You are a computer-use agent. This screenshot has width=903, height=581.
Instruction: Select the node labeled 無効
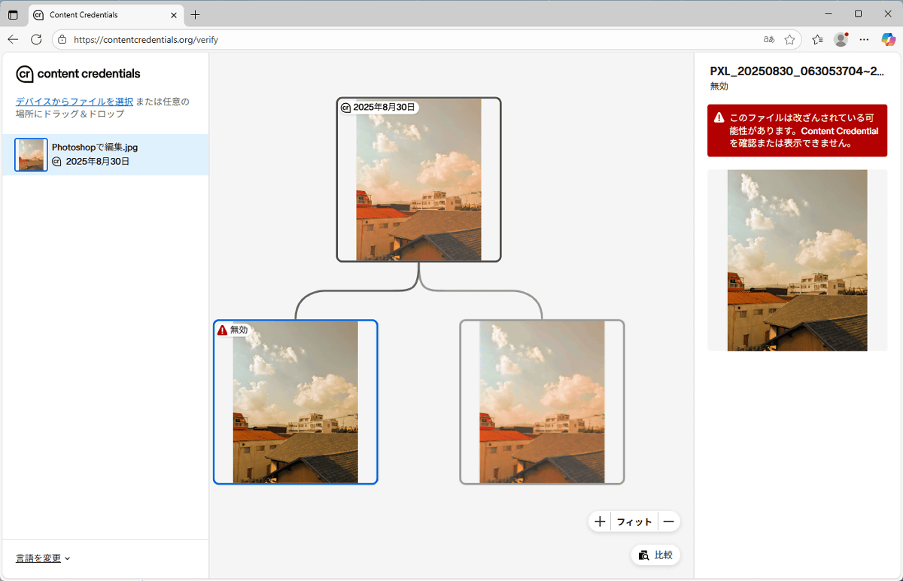(296, 402)
